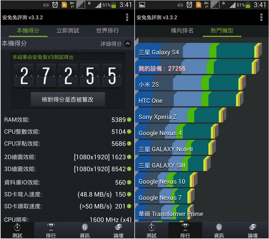Click the 資料庫IO效能 row label
Screen dimensions: 269x239
coord(22,182)
